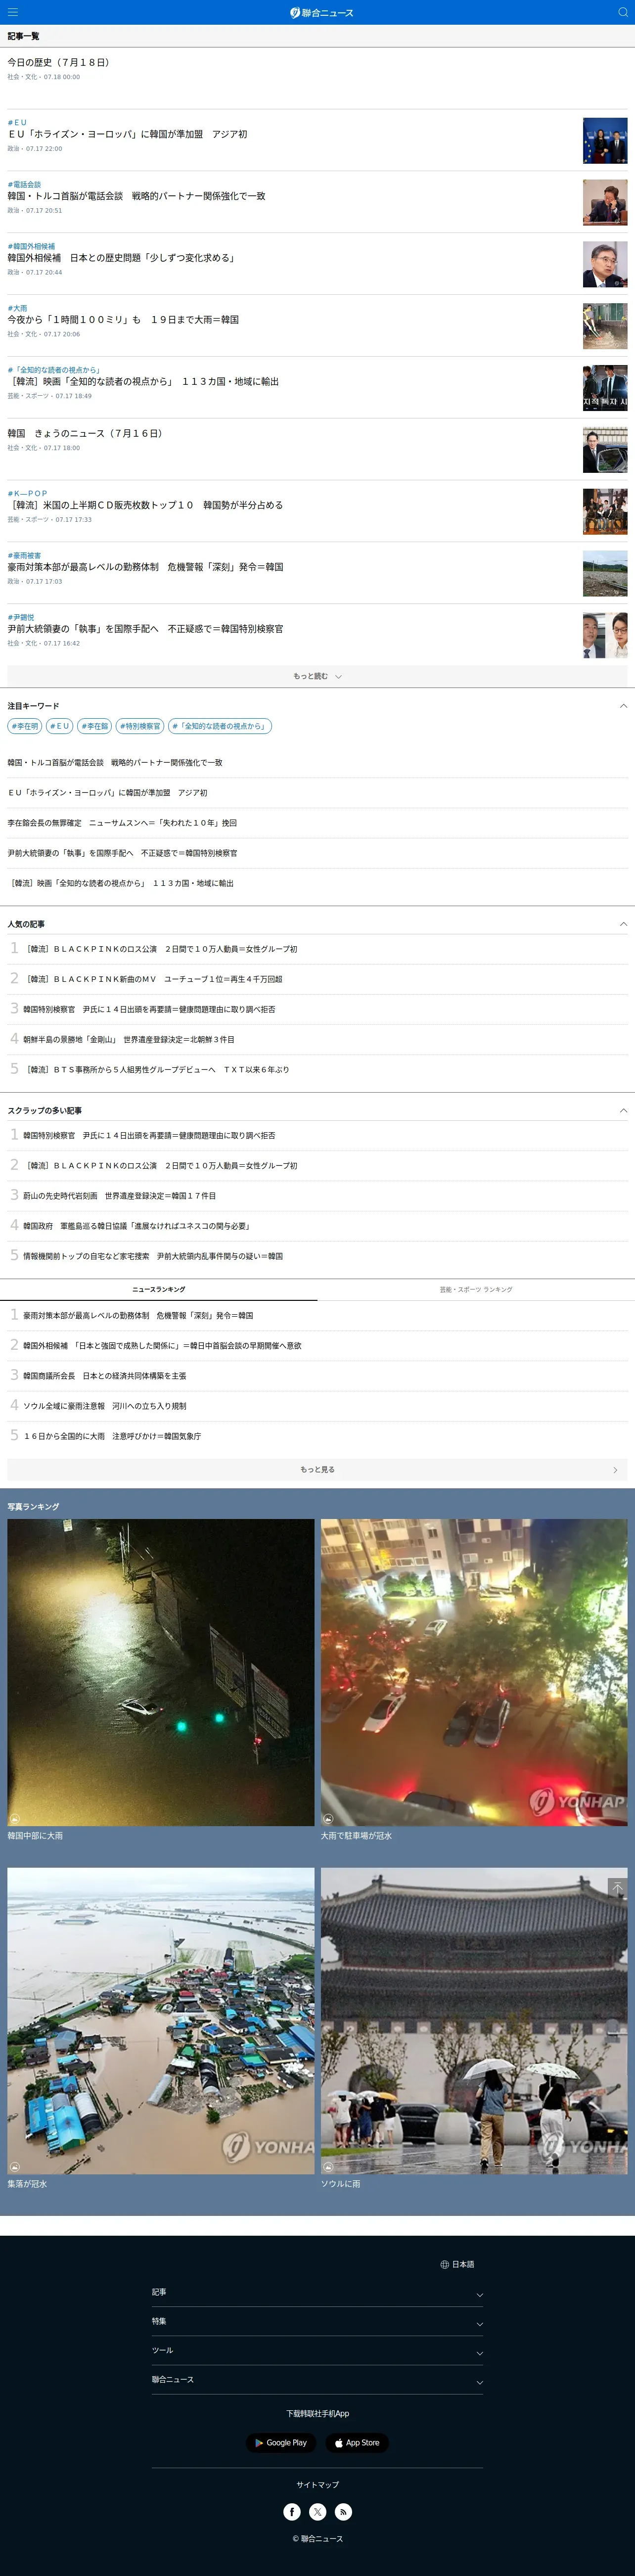Click thumbnail of EU ホライズン article
This screenshot has width=635, height=2576.
coord(605,140)
